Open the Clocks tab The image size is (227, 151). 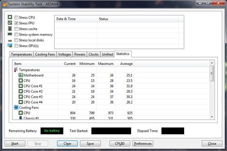[x=94, y=54]
